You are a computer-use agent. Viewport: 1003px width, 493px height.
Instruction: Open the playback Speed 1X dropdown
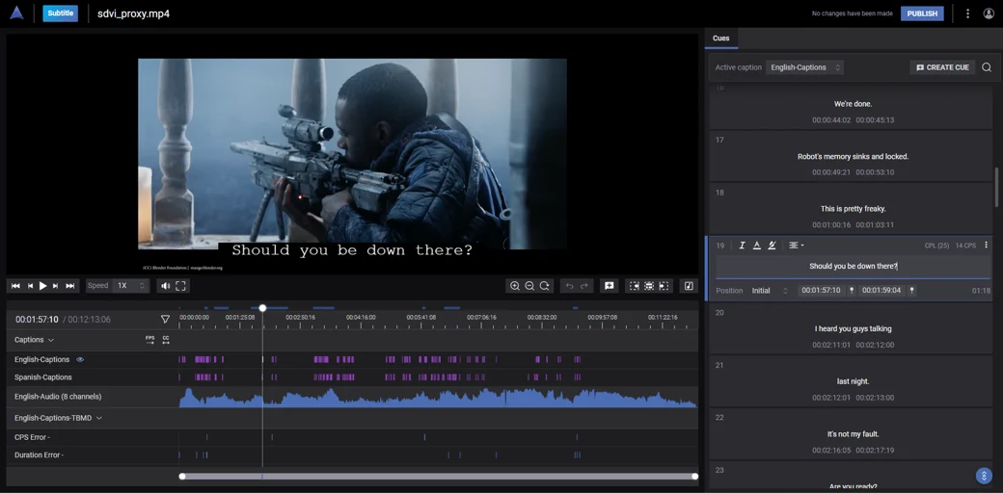(x=129, y=286)
